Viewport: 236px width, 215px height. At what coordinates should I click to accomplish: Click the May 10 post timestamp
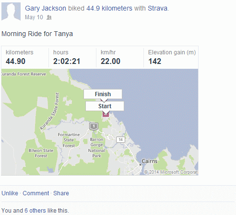click(34, 17)
